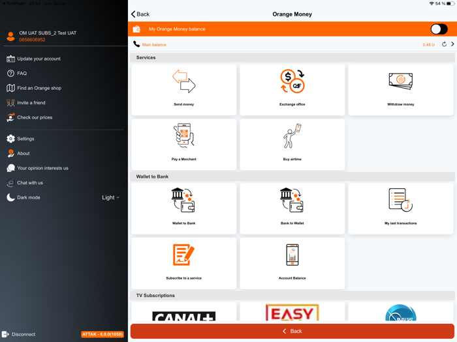This screenshot has width=457, height=342.
Task: Open Find an Orange shop
Action: (x=34, y=88)
